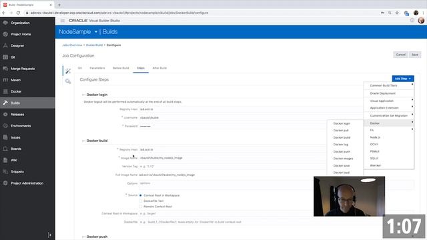This screenshot has height=240, width=427.
Task: Follow the DockerBuild breadcrumb link
Action: [x=94, y=45]
